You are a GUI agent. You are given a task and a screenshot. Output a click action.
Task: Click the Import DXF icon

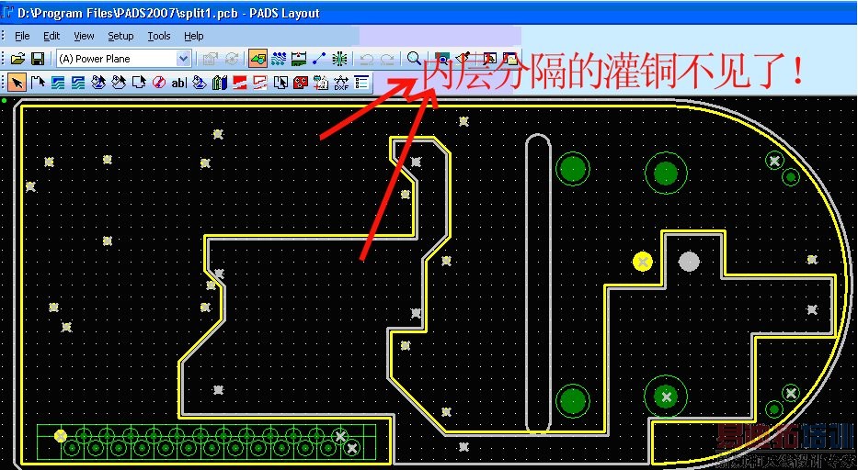[x=341, y=83]
